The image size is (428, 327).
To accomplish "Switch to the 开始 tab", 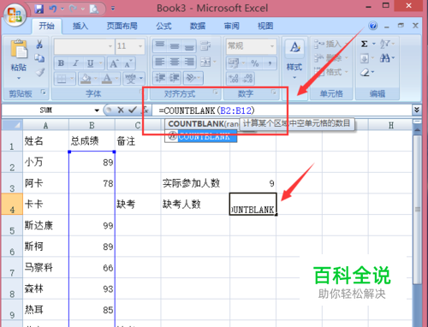I will [x=46, y=26].
